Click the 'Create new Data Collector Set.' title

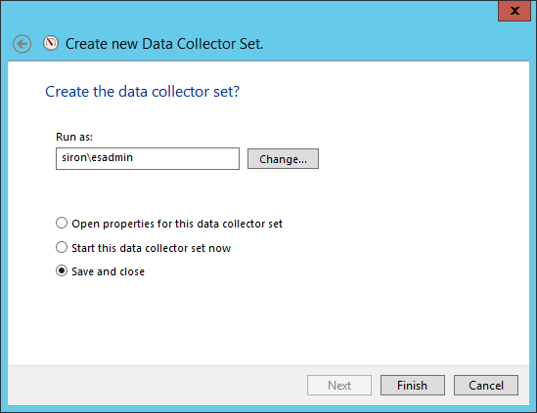tap(164, 44)
